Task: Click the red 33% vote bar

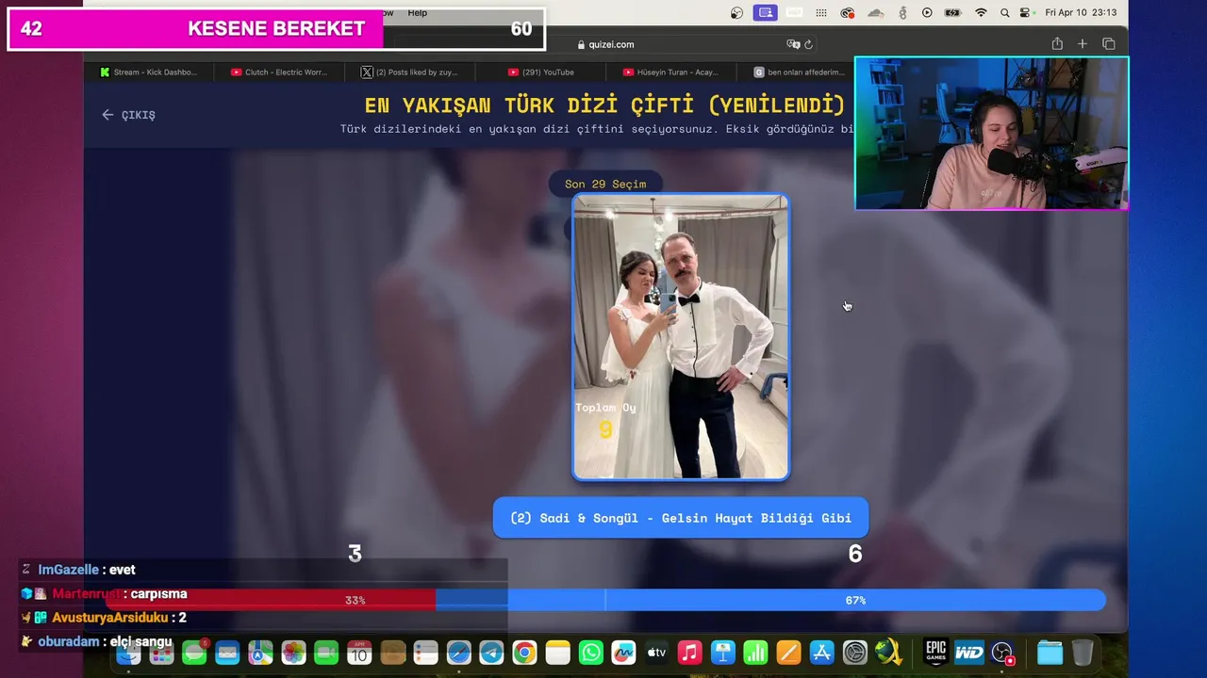Action: [271, 600]
